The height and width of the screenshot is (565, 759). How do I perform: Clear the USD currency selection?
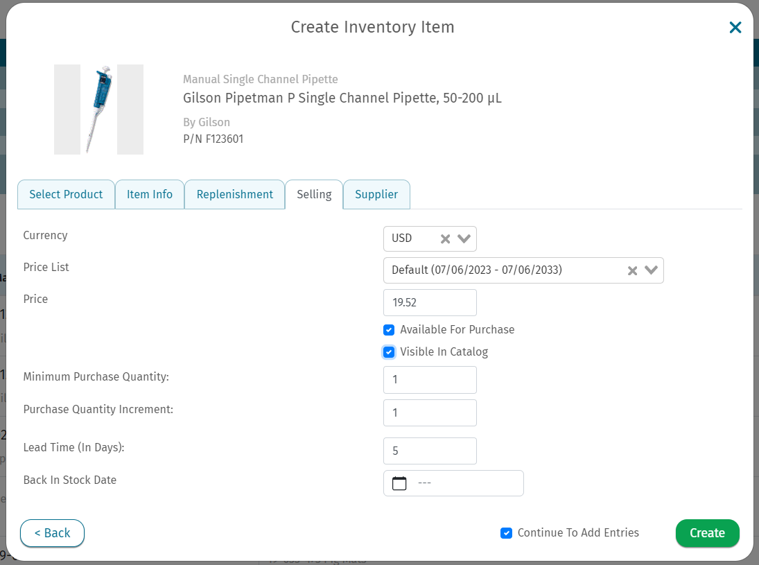click(x=445, y=238)
